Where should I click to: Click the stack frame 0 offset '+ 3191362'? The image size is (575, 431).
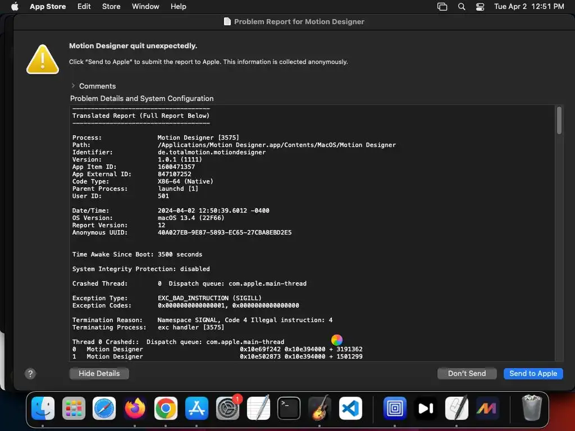[x=345, y=349]
